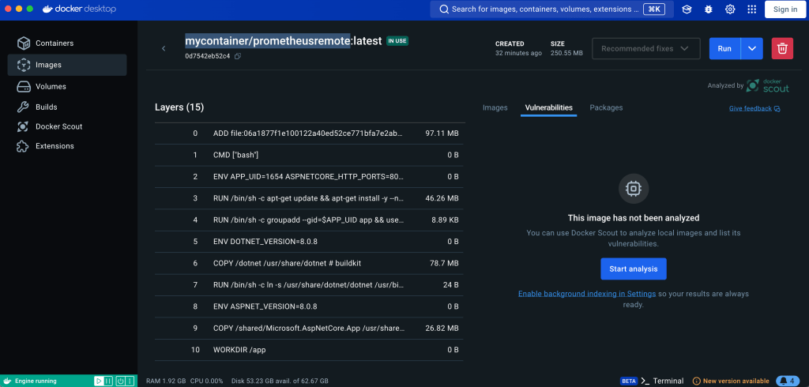Screen dimensions: 809x387
Task: Select layer 6 COPY /dotnet row
Action: [309, 264]
